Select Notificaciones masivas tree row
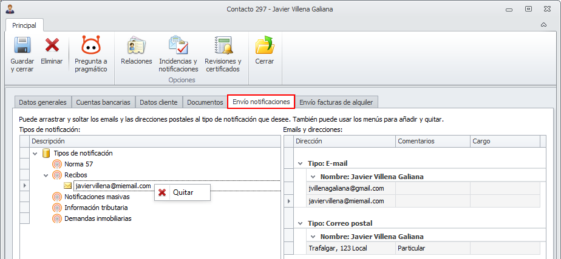Image resolution: width=561 pixels, height=259 pixels. point(97,197)
